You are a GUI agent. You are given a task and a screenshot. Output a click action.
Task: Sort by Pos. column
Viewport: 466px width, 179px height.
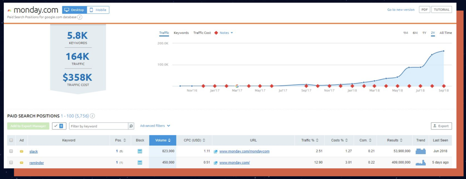[x=120, y=140]
